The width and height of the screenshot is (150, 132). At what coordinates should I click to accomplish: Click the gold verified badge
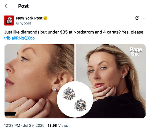click(x=46, y=18)
